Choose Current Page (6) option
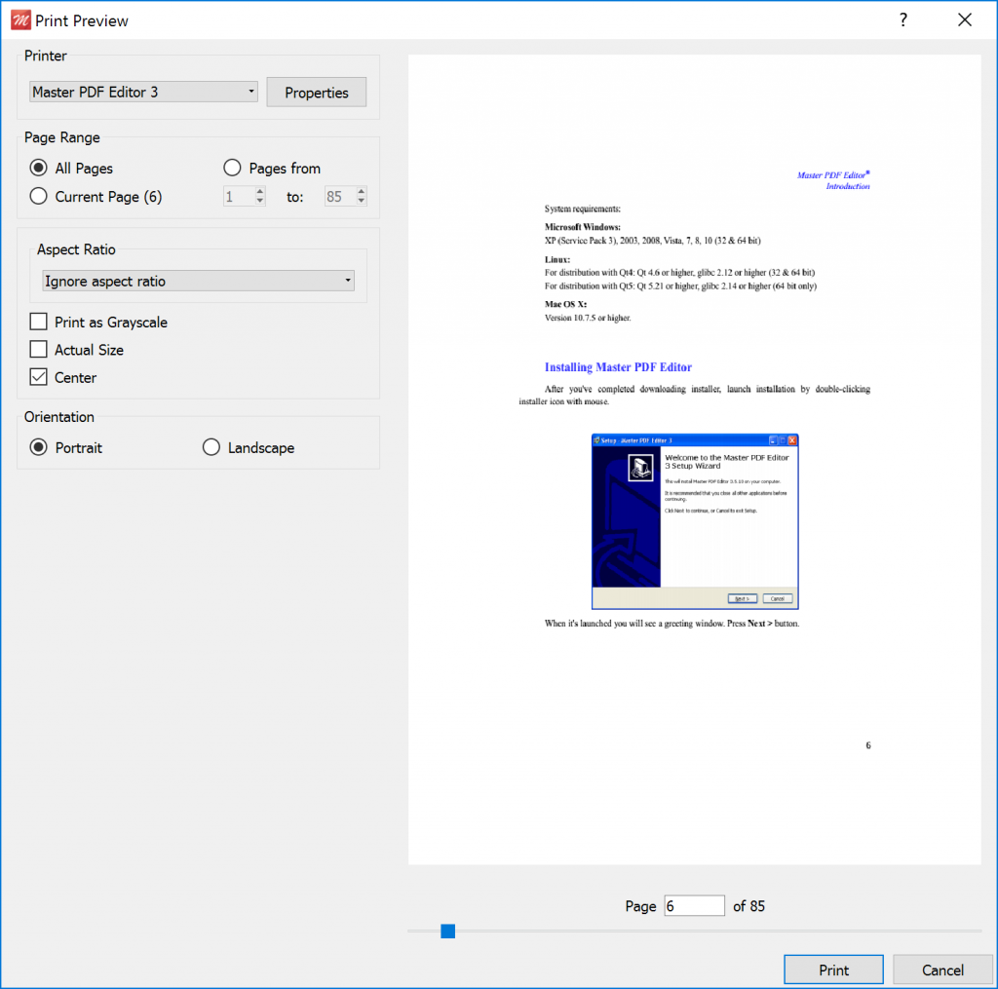 point(39,197)
